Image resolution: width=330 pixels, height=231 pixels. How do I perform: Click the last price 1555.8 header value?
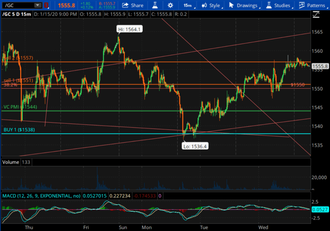67,6
